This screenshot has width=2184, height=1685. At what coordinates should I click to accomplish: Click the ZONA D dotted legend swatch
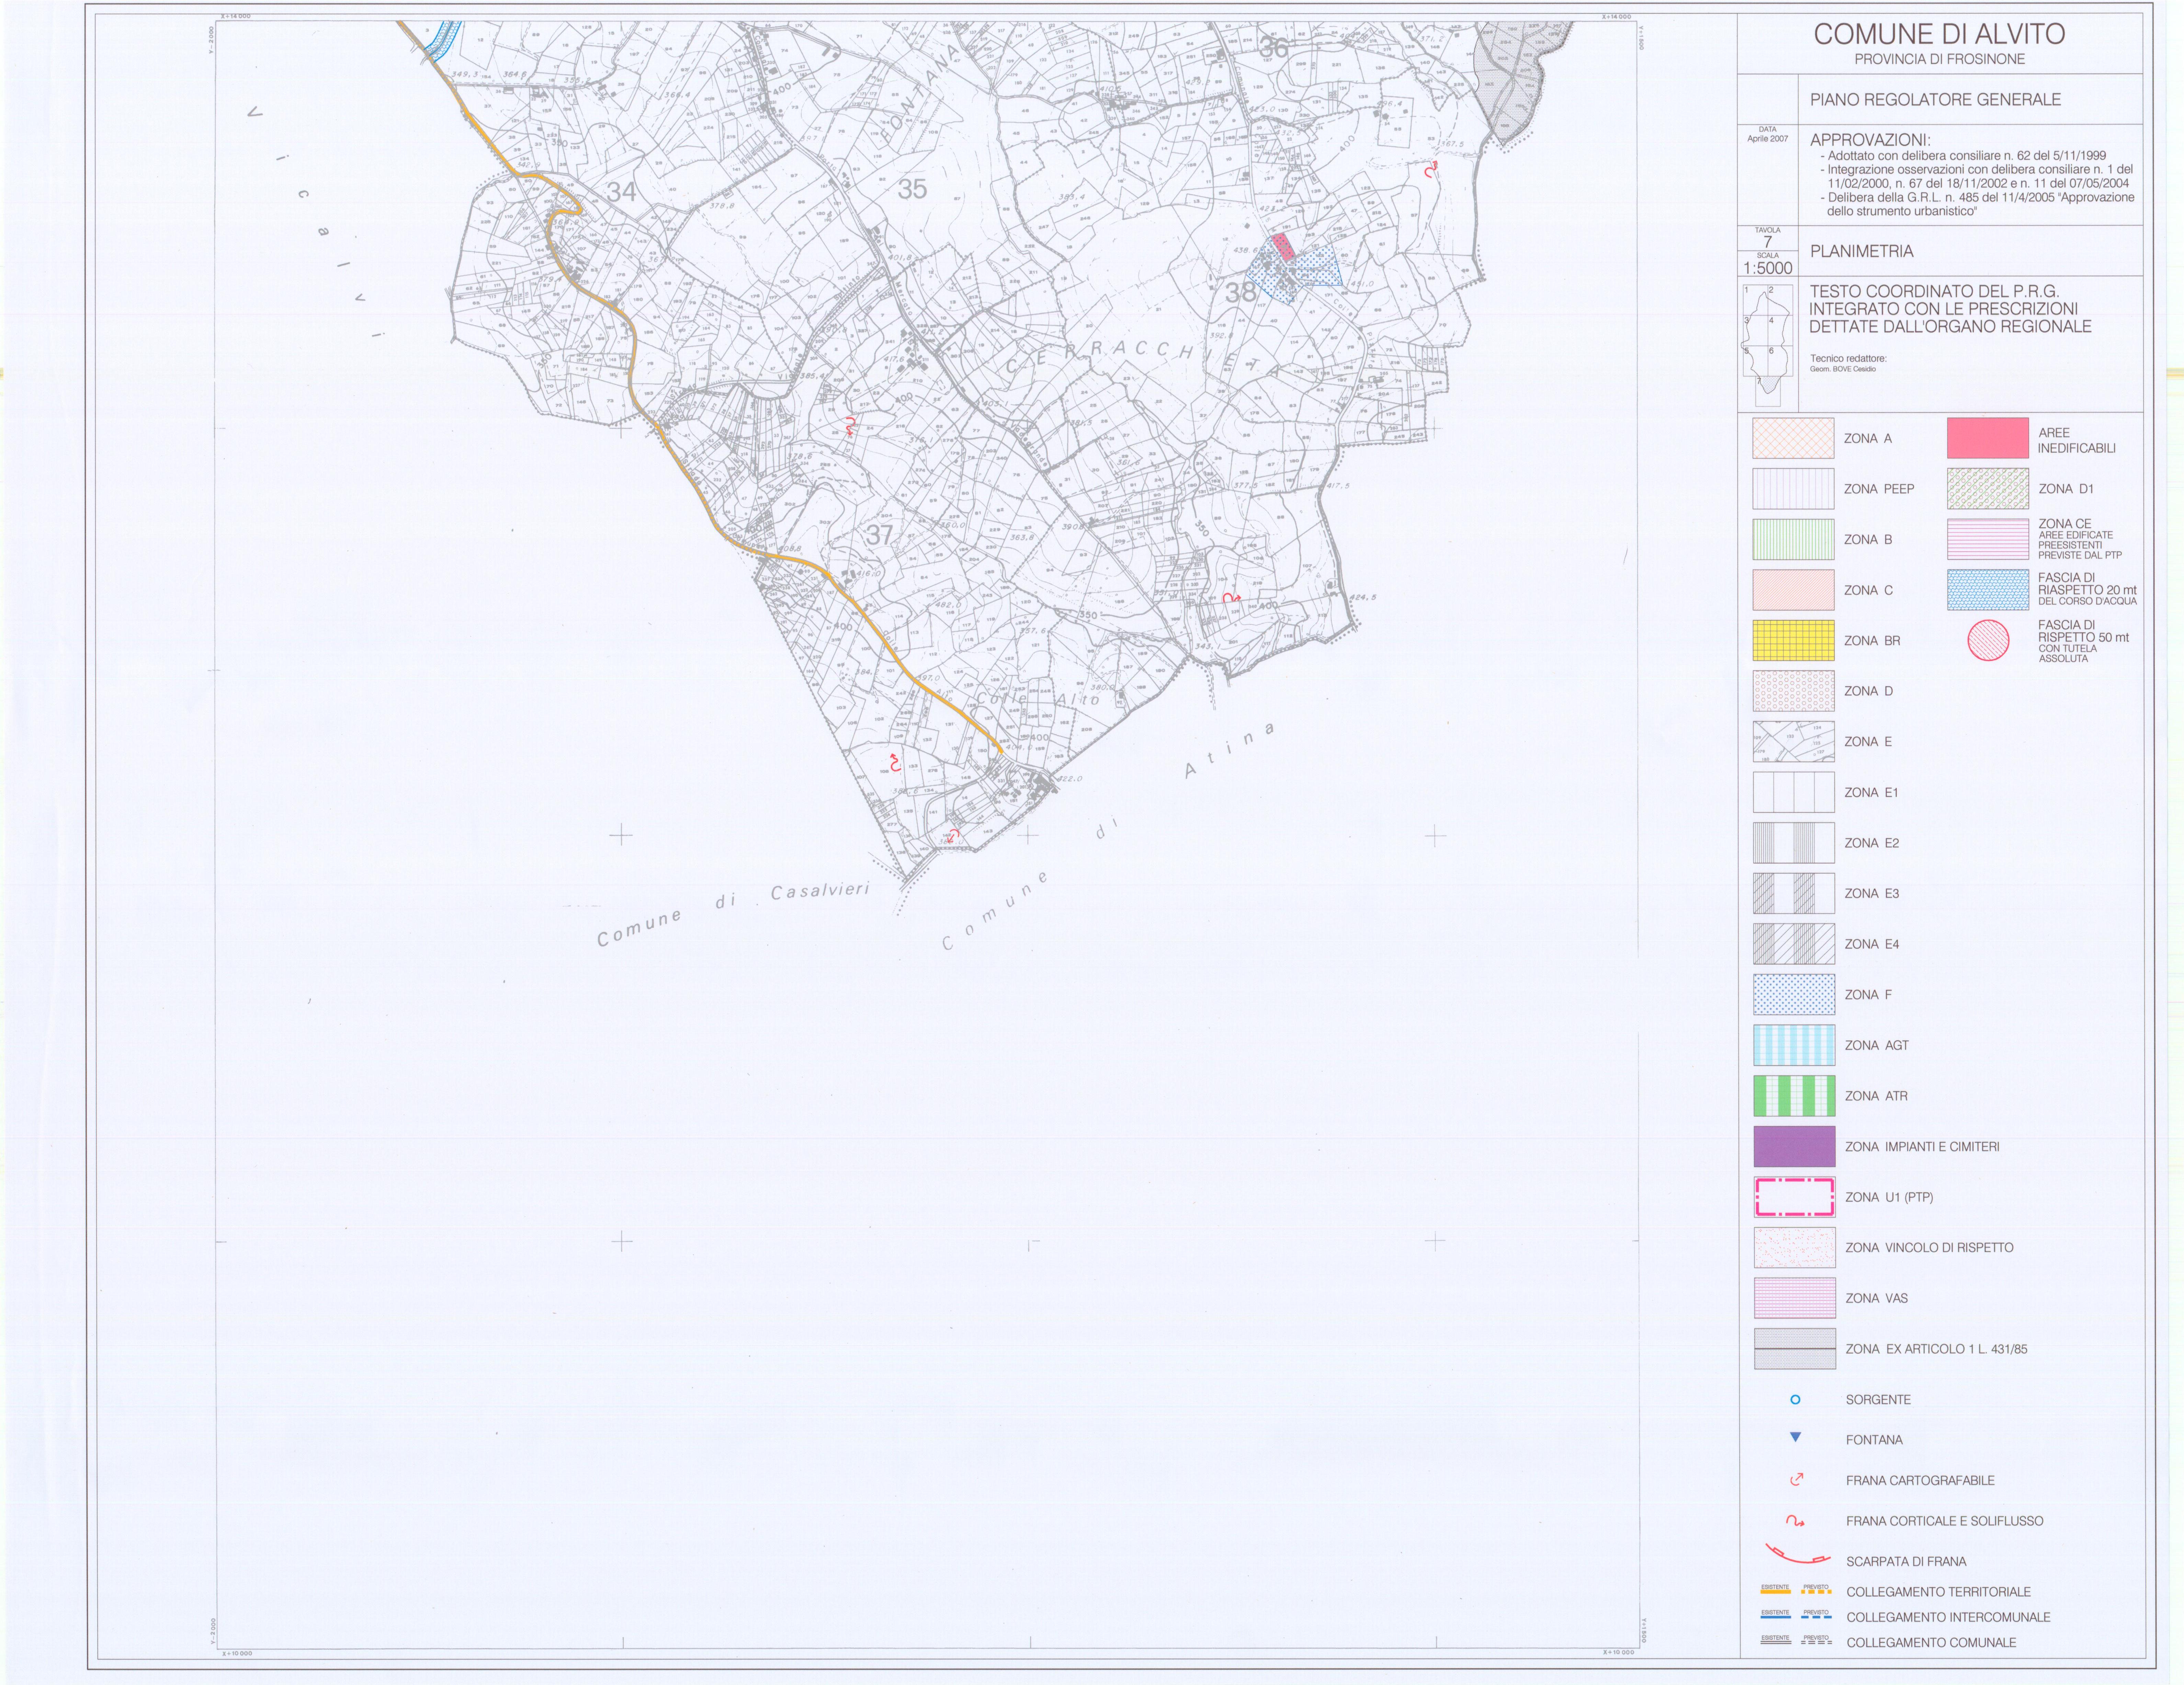pos(1793,691)
